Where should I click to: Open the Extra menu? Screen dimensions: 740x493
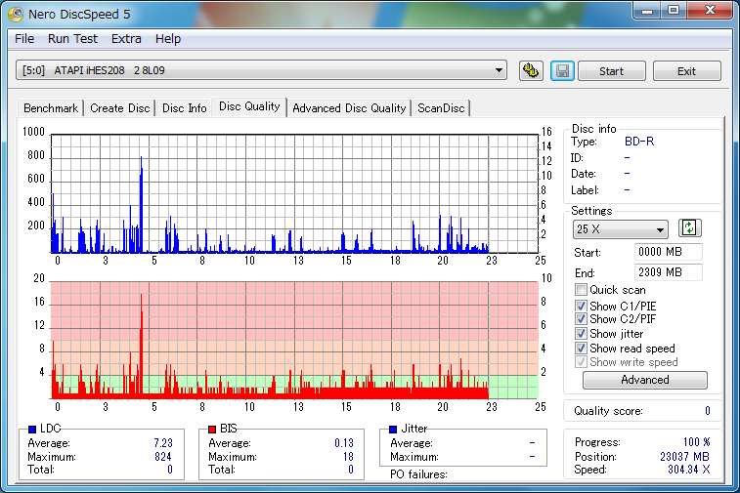tap(126, 39)
